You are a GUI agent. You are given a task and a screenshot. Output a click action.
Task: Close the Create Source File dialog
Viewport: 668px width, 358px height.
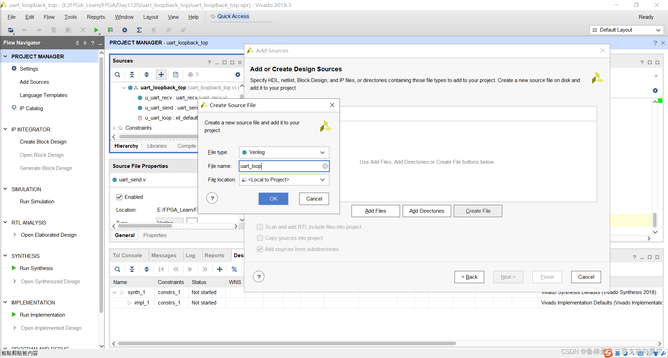[x=332, y=105]
